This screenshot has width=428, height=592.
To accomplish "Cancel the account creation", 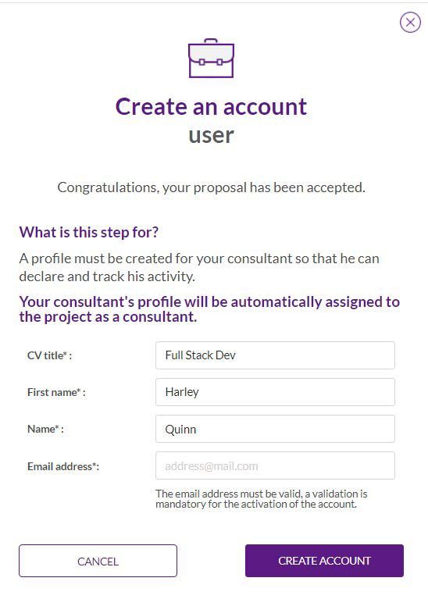I will [98, 561].
